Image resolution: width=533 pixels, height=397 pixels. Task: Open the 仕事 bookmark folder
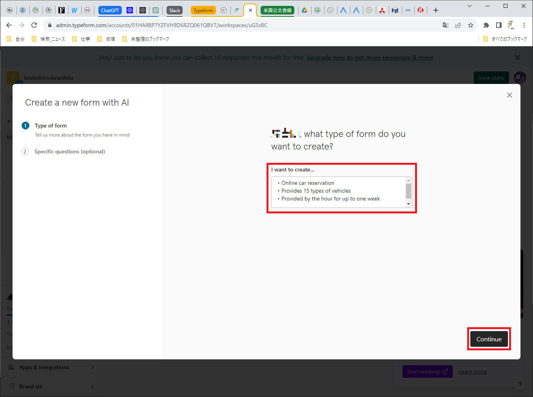pyautogui.click(x=82, y=39)
